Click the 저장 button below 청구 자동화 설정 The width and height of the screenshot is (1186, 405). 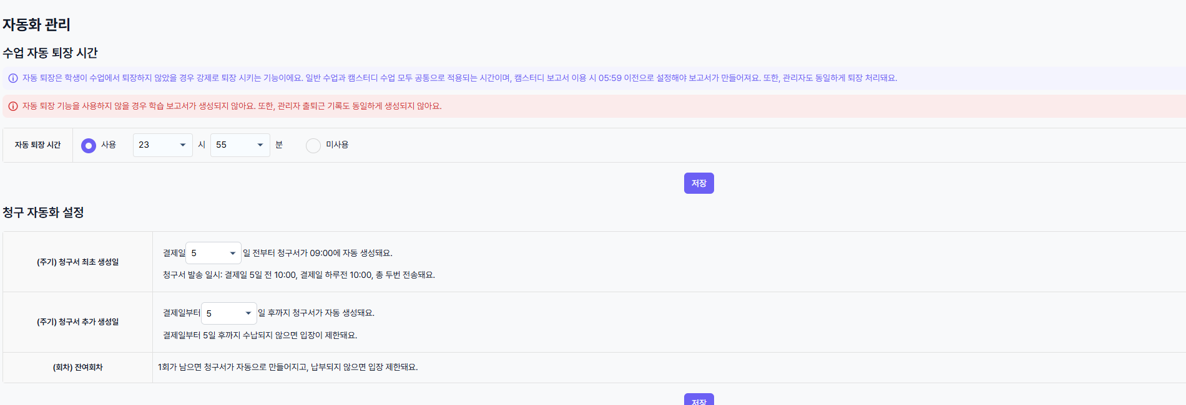698,400
